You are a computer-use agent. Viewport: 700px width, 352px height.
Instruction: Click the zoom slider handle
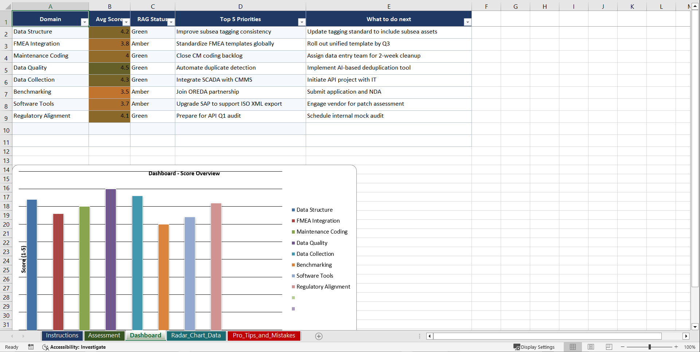(650, 347)
